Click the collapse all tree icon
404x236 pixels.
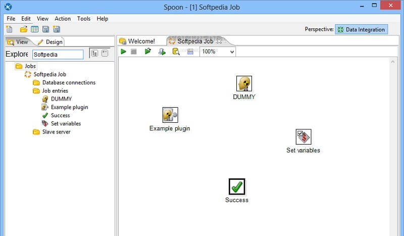click(105, 53)
